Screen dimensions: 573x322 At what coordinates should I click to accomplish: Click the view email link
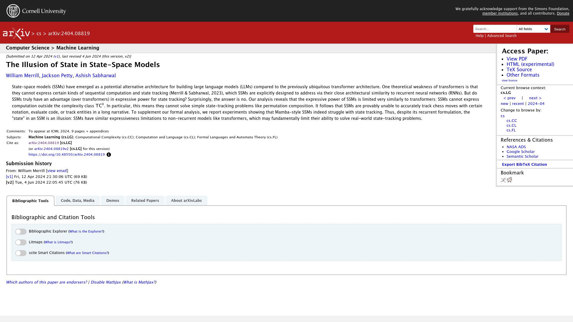click(57, 171)
